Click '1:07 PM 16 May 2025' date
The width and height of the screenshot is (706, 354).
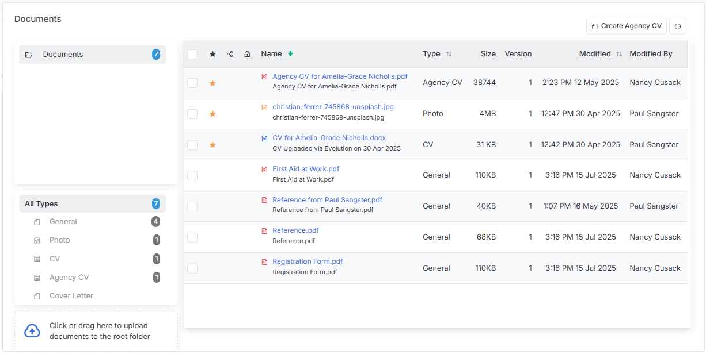tap(580, 206)
